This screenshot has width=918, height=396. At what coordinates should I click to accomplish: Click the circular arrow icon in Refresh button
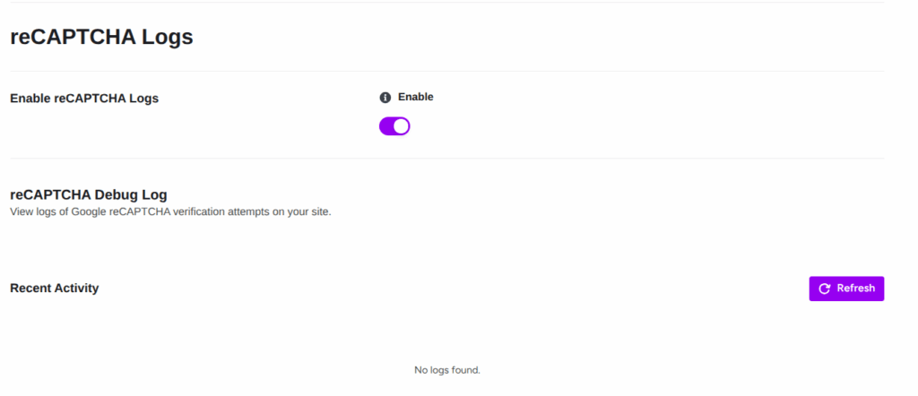point(825,288)
